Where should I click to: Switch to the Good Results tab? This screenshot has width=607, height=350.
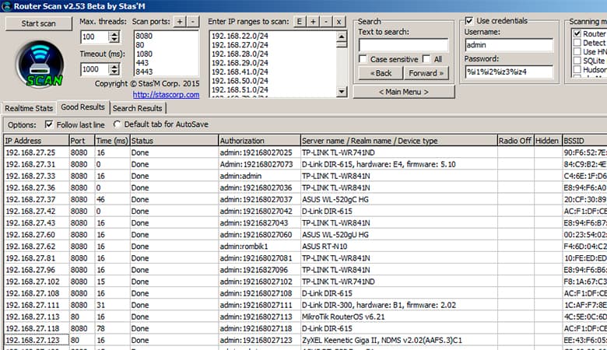click(x=82, y=107)
